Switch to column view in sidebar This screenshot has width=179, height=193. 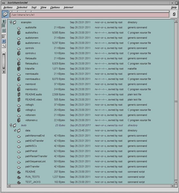4,31
